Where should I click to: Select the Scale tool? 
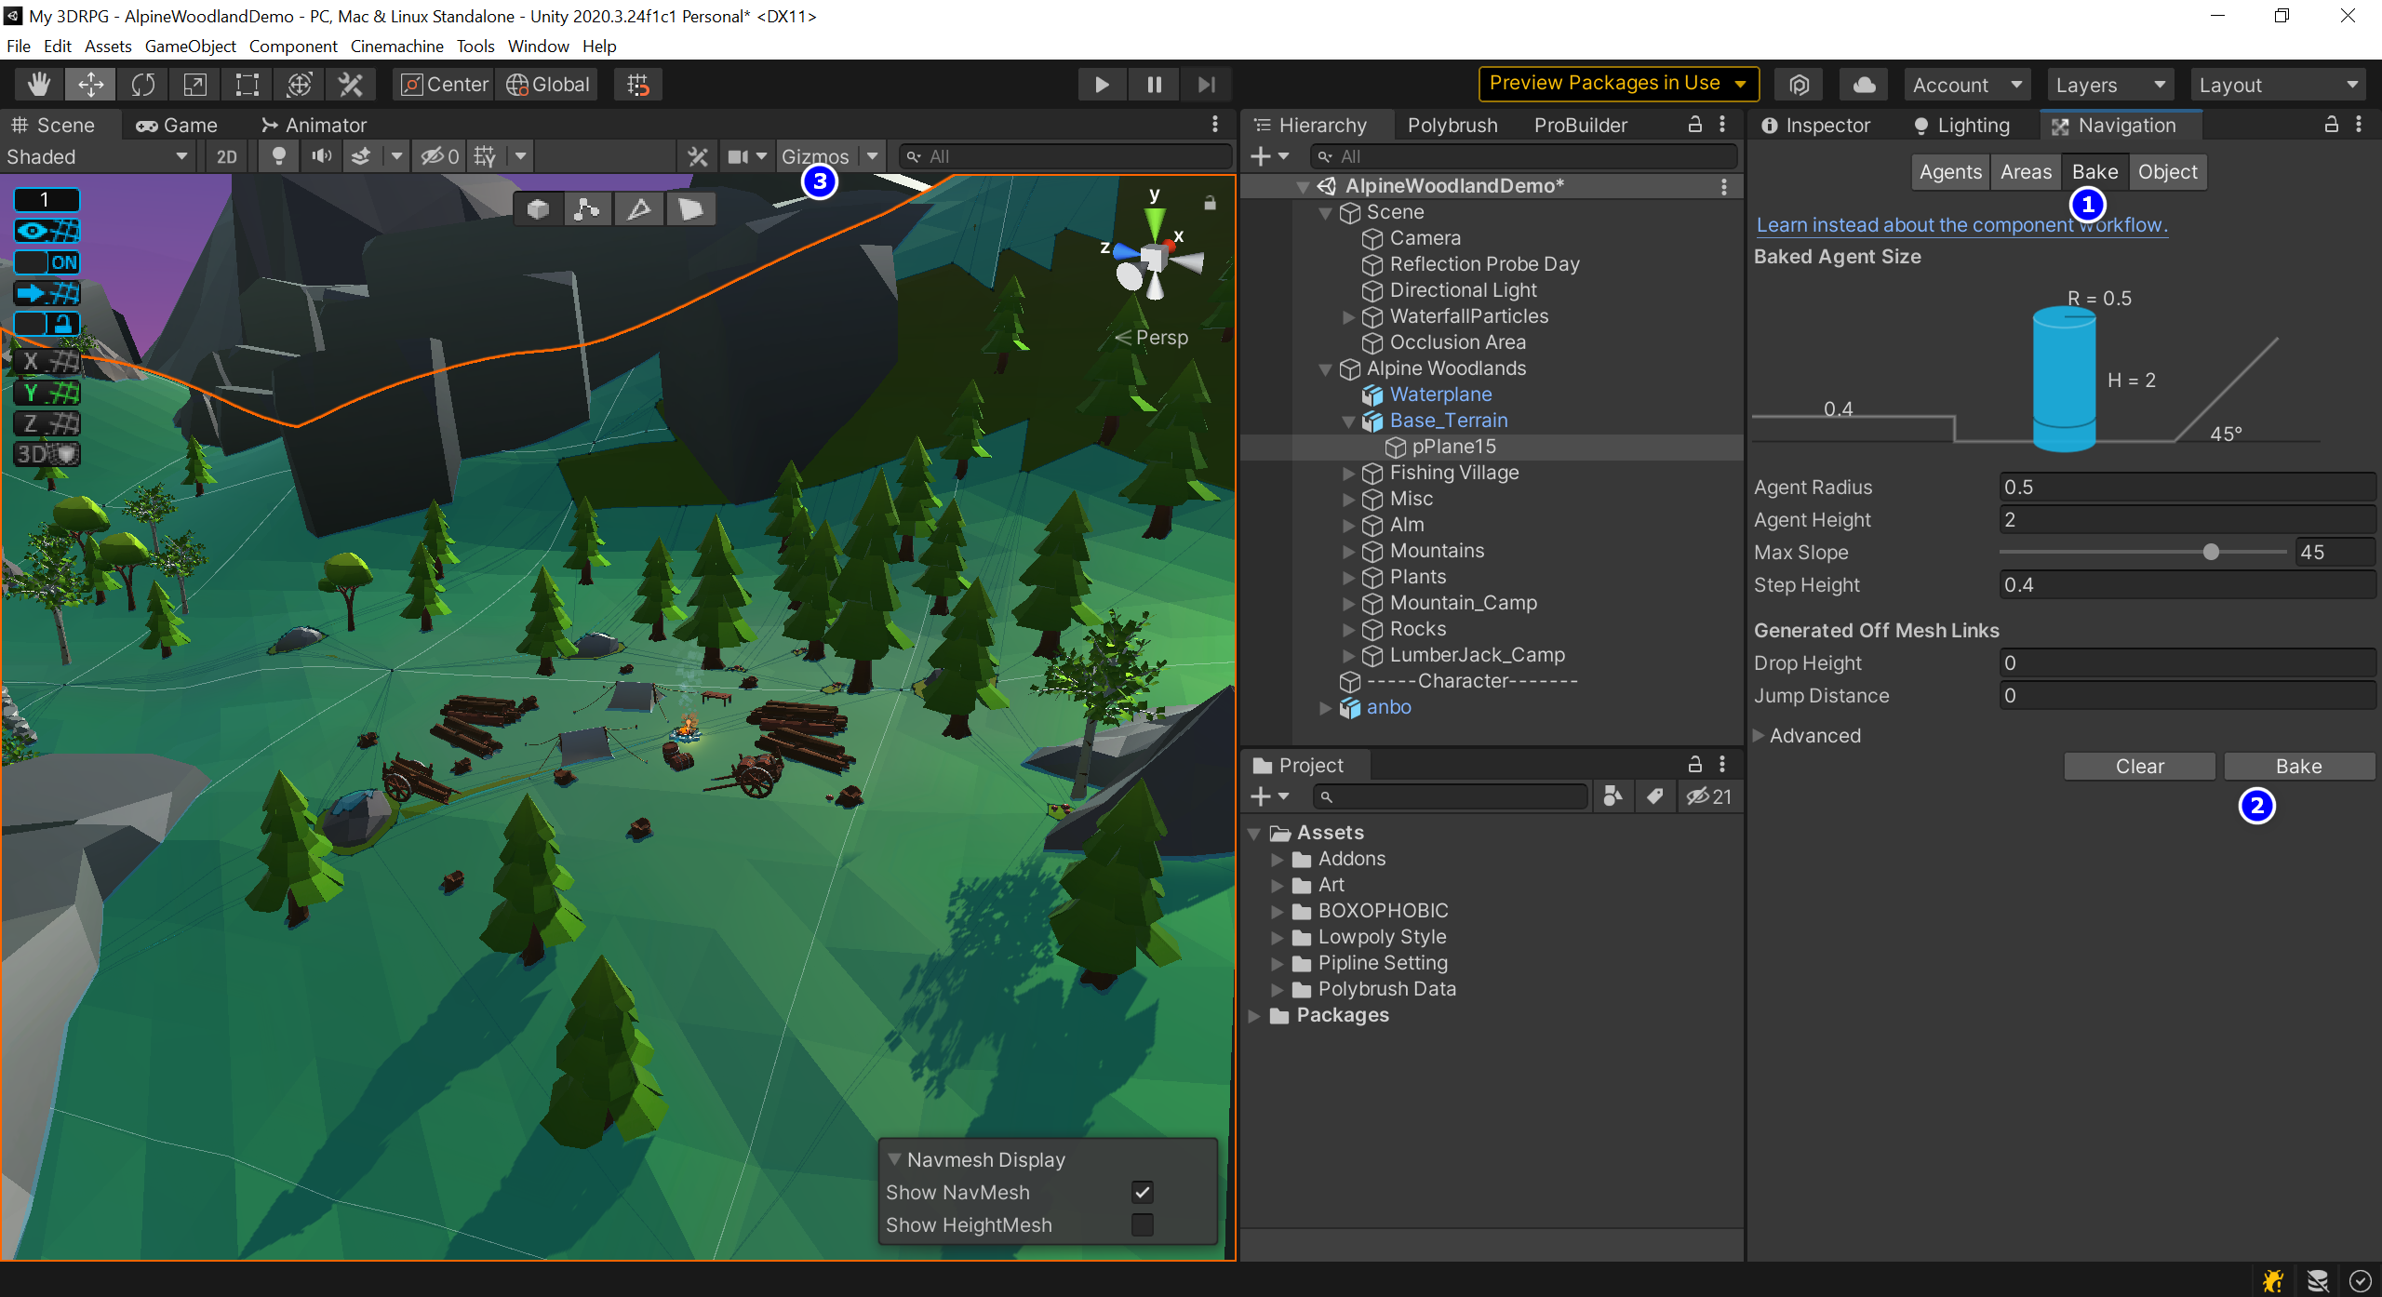tap(194, 85)
